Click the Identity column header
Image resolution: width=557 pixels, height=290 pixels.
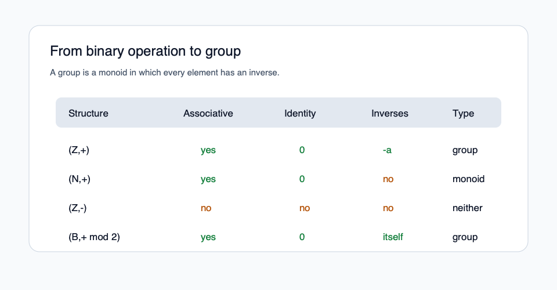tap(300, 113)
